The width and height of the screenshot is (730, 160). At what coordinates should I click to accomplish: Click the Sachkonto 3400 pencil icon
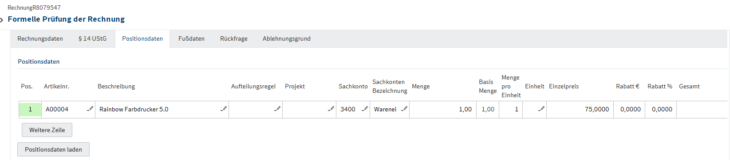click(365, 108)
